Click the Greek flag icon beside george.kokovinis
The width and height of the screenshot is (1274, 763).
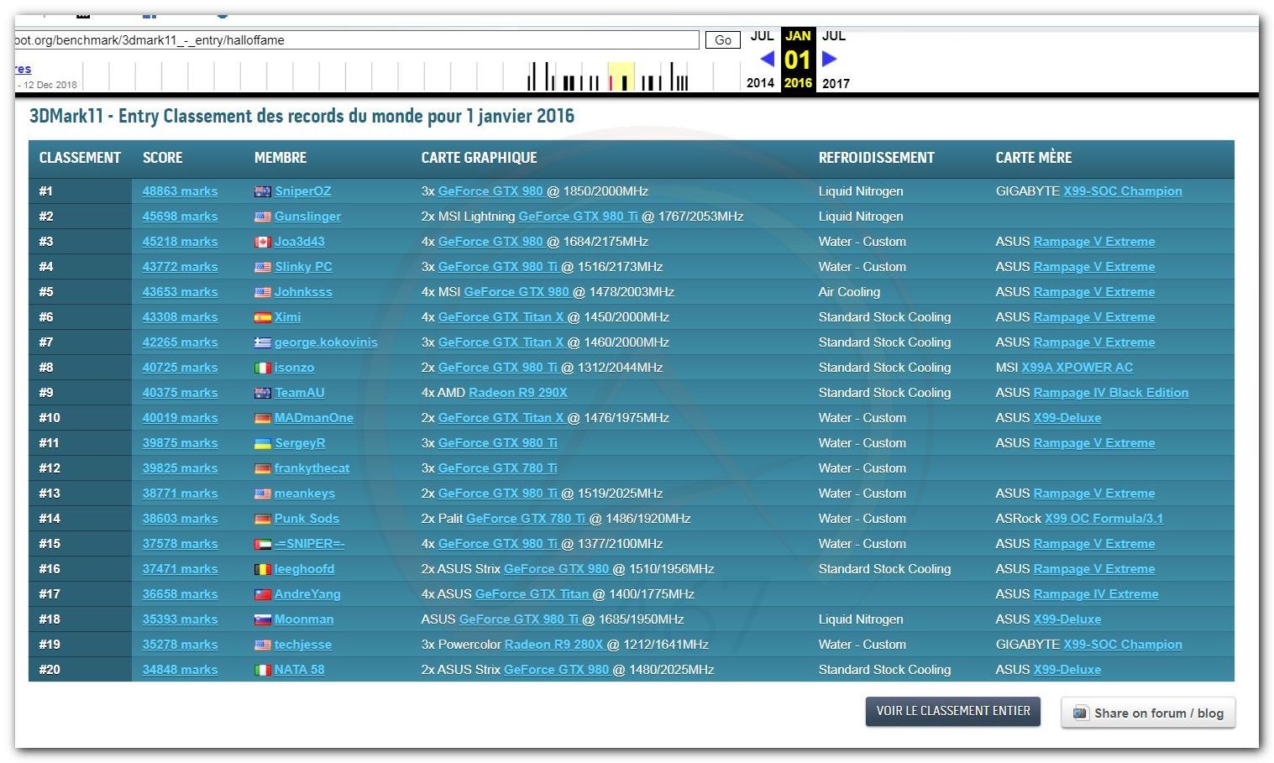pos(263,342)
